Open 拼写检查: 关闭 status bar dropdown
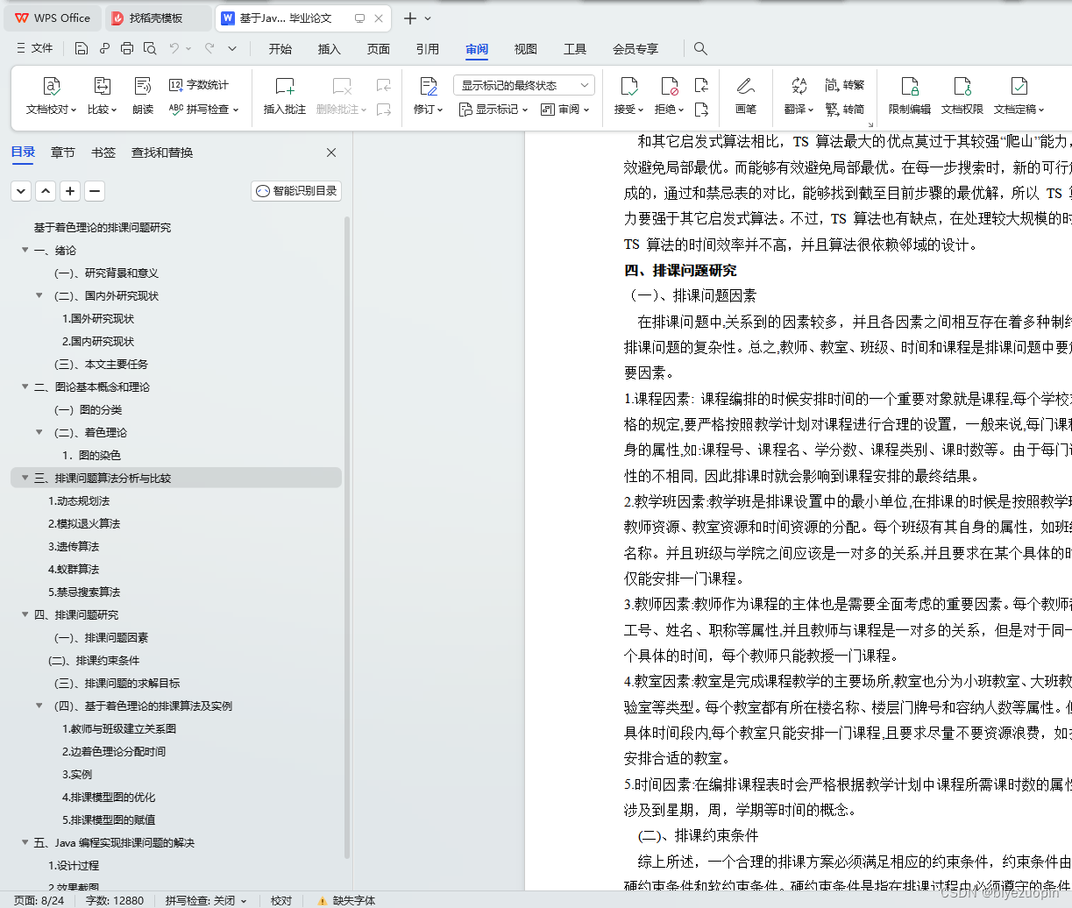The width and height of the screenshot is (1072, 908). (x=206, y=900)
